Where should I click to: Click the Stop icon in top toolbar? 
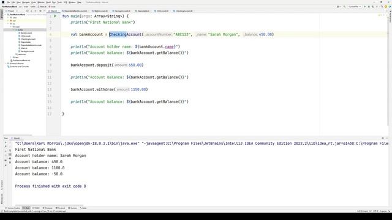tap(377, 7)
